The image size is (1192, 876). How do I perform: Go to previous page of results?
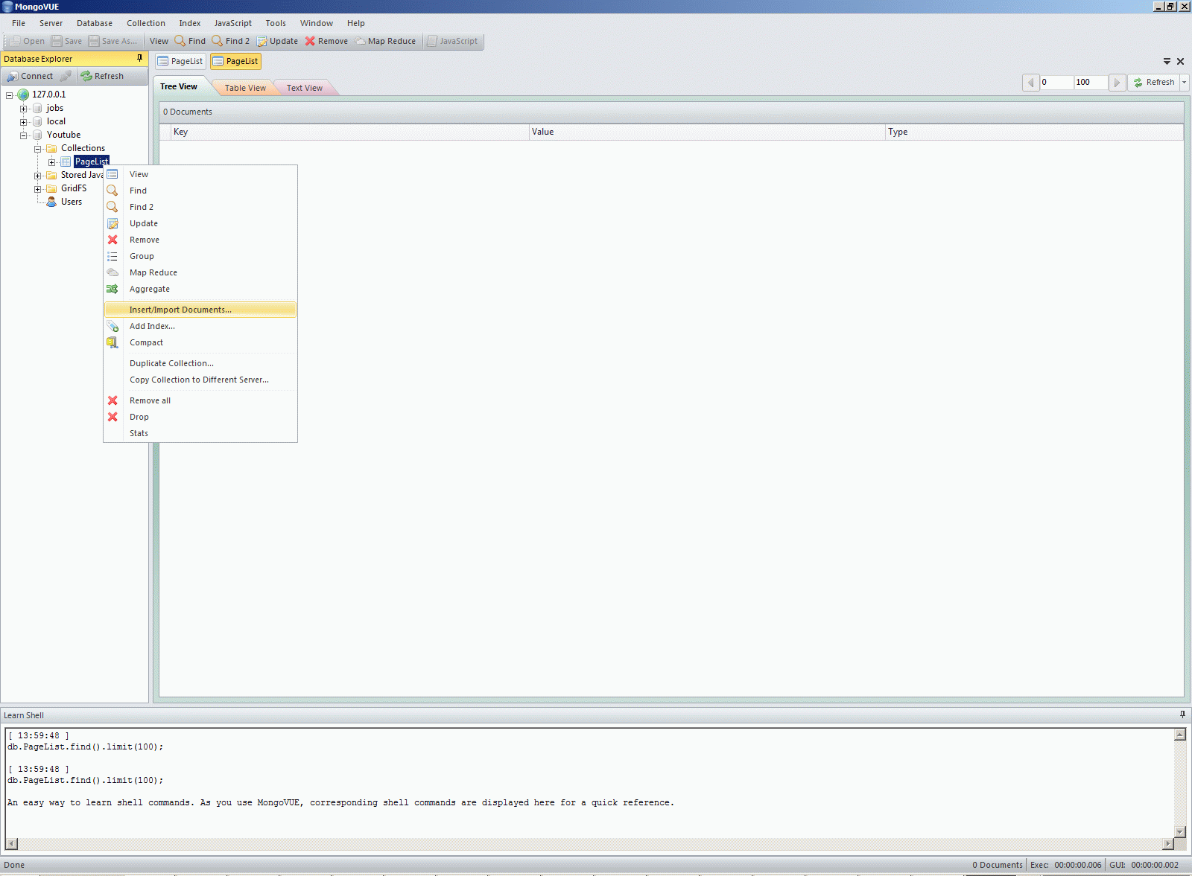coord(1031,82)
